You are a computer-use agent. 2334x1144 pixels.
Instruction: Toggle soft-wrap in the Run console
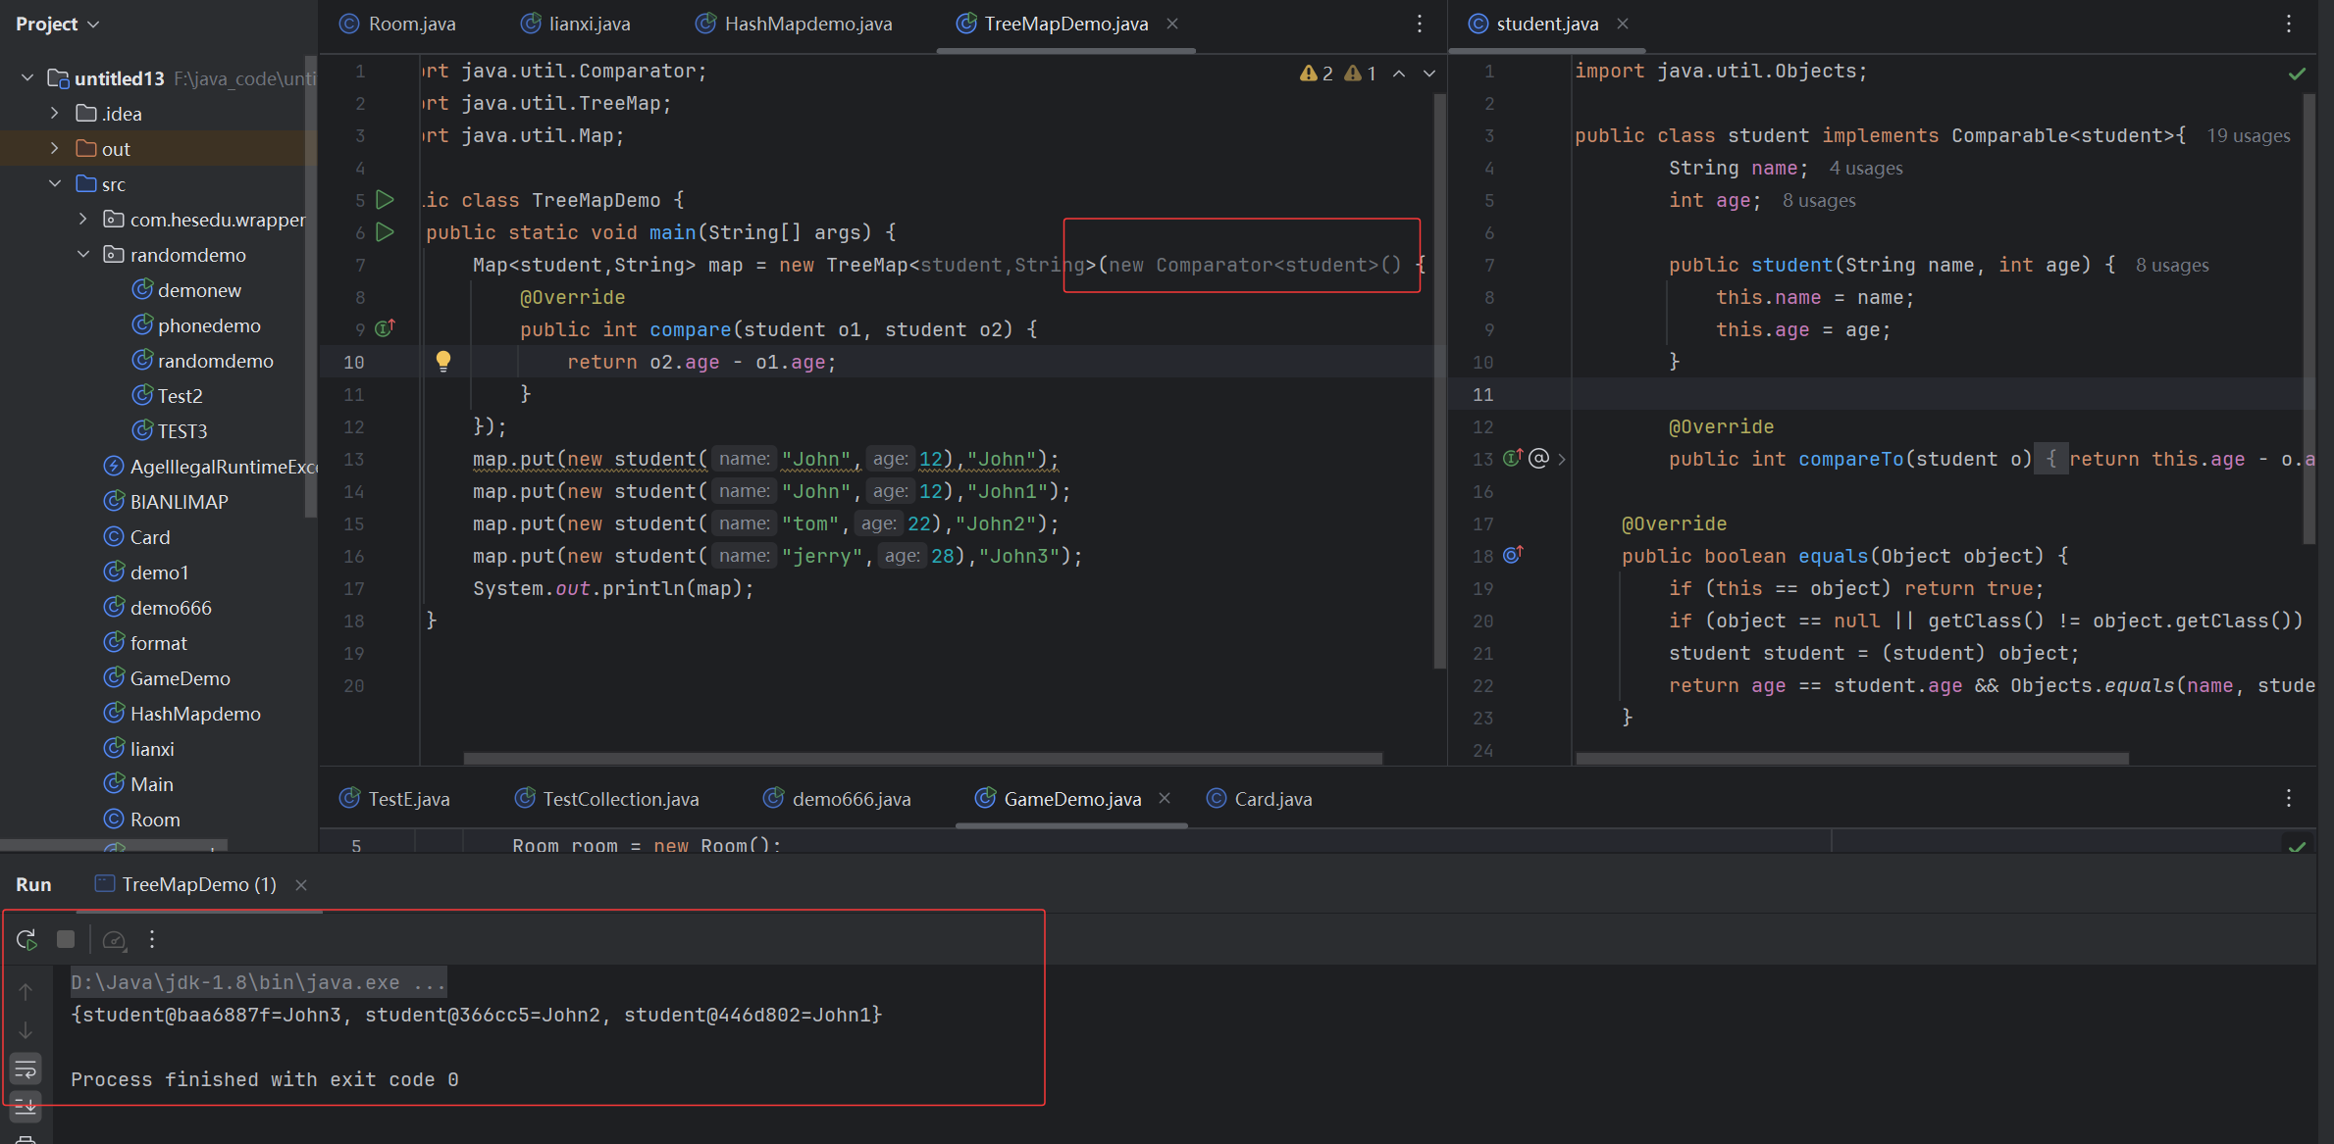point(26,1068)
